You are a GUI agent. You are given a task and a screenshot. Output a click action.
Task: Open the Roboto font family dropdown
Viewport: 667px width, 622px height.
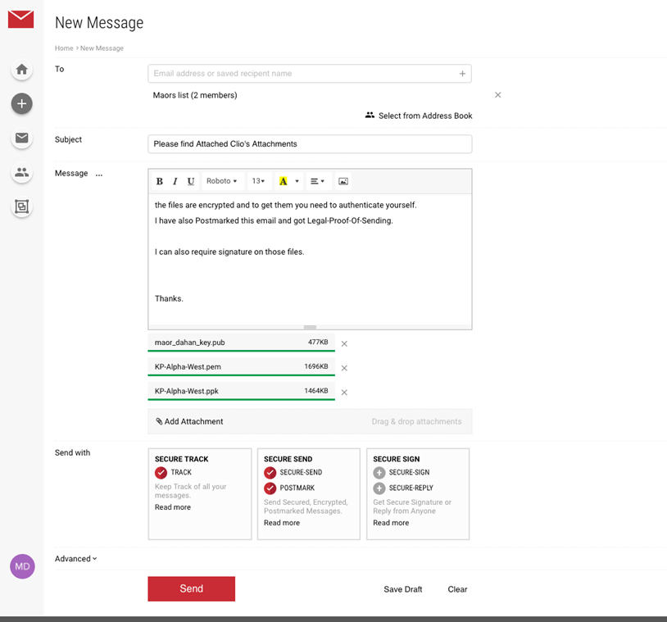(221, 181)
